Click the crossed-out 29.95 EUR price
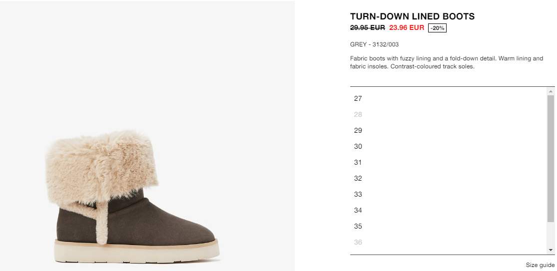The width and height of the screenshot is (557, 271). tap(368, 27)
